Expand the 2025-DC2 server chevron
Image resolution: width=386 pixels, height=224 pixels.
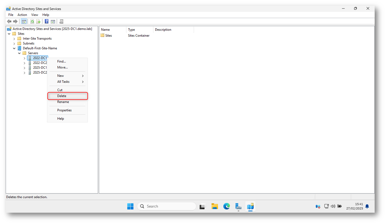pyautogui.click(x=25, y=73)
